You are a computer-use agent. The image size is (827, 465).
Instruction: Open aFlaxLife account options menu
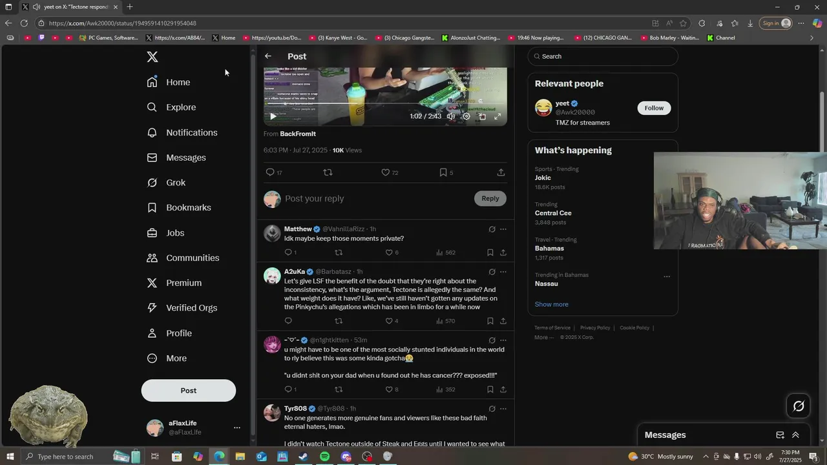[x=236, y=428]
